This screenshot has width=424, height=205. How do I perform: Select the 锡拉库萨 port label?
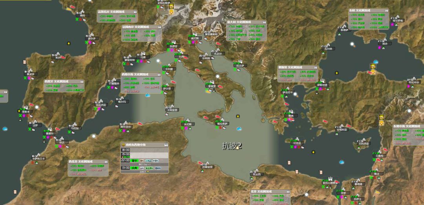[222, 124]
